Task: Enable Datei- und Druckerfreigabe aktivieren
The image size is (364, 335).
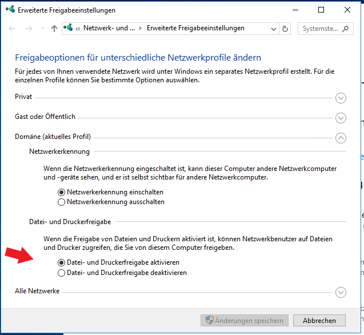Action: pyautogui.click(x=62, y=262)
